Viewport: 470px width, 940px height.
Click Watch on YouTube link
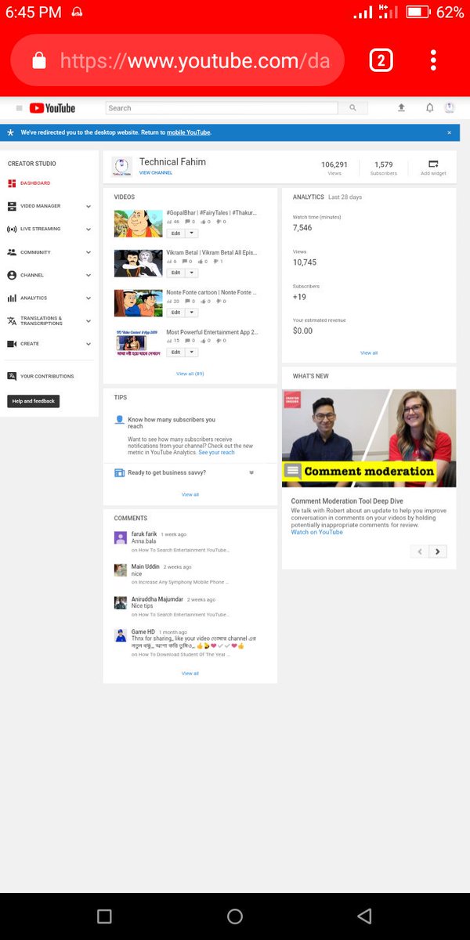(x=317, y=532)
